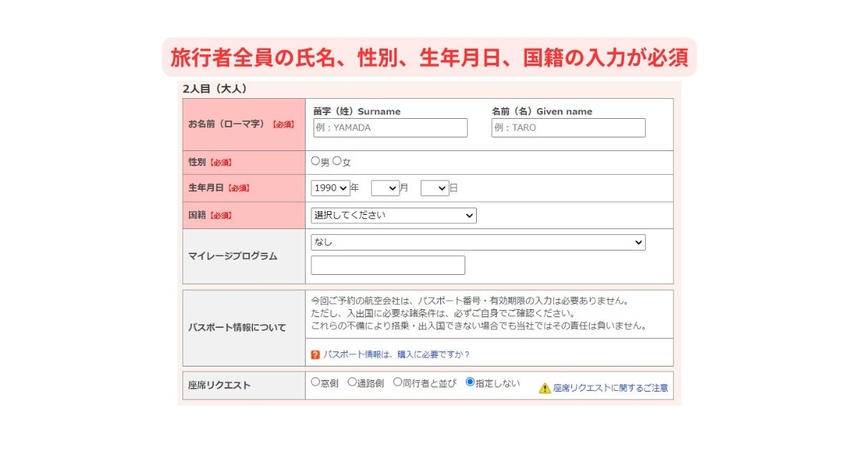Click the 苗字（姓）Surname field label
Viewport: 859px width, 451px height.
(357, 112)
